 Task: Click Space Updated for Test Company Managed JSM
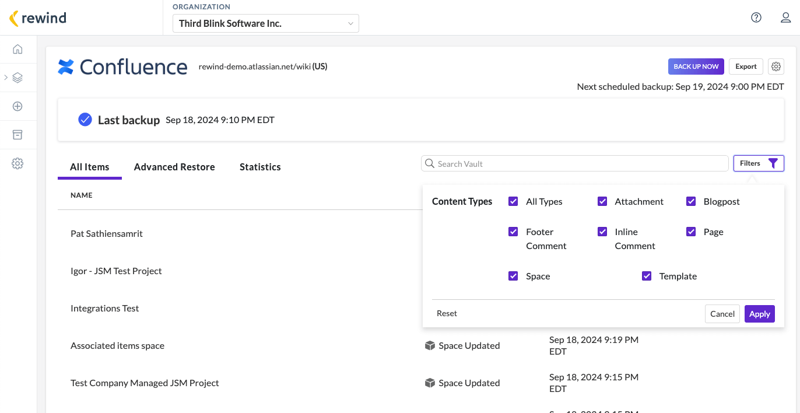tap(469, 383)
